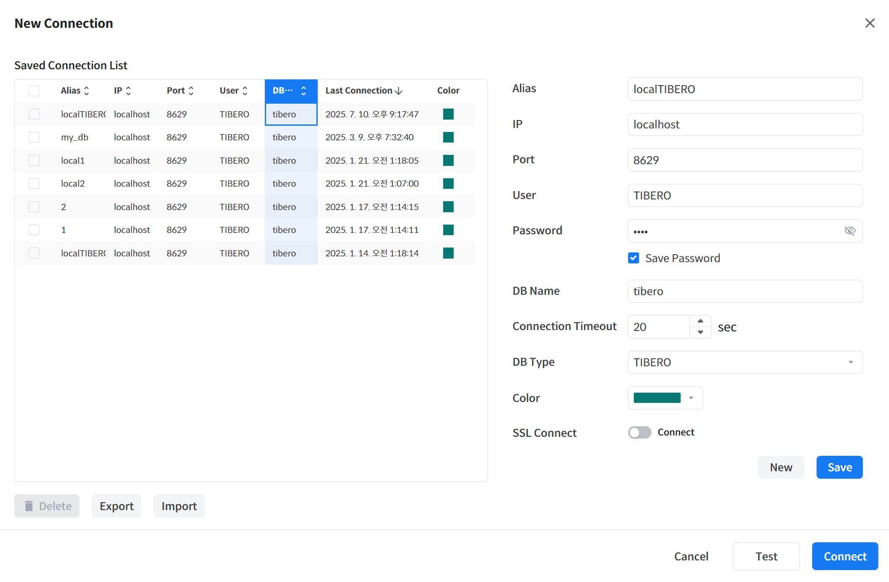Toggle password visibility eye icon
The height and width of the screenshot is (582, 889).
[849, 231]
